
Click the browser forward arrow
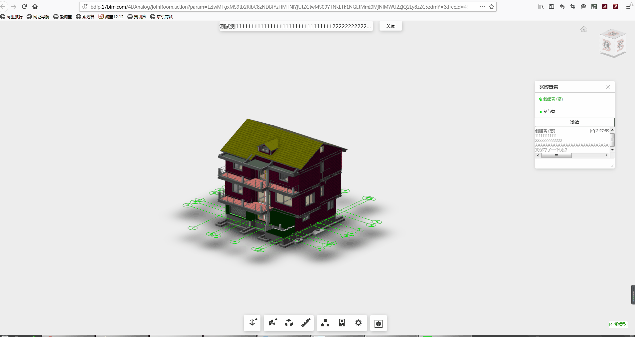tap(14, 7)
